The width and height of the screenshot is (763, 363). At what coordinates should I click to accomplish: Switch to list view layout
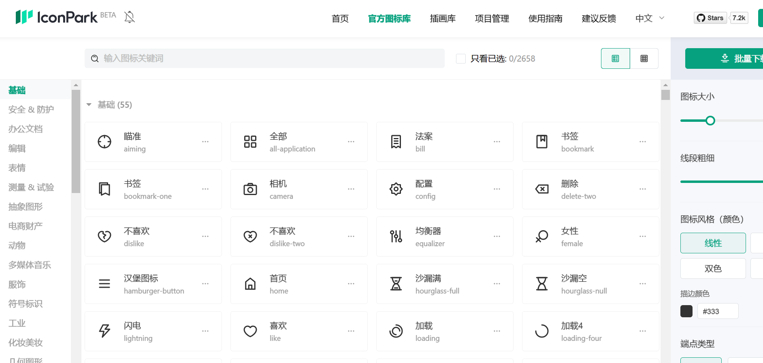point(615,59)
